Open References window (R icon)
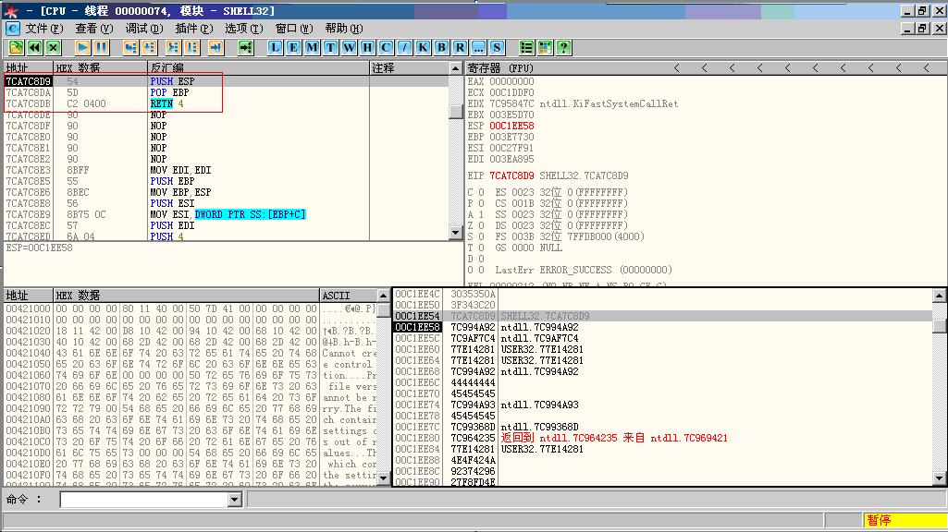Viewport: 948px width, 532px height. [460, 48]
